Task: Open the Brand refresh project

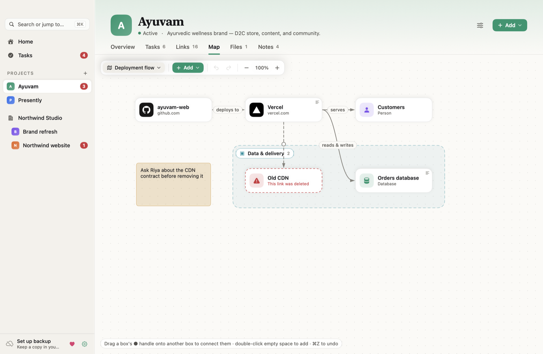Action: 47,132
